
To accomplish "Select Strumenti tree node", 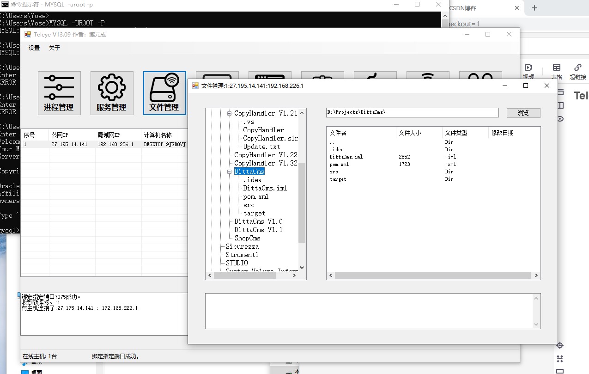I will [x=242, y=255].
